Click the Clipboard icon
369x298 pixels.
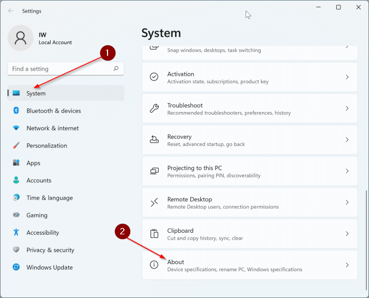(154, 233)
